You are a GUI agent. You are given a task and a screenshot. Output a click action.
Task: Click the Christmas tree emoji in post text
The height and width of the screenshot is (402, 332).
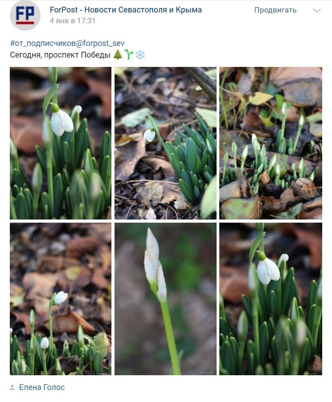(118, 54)
